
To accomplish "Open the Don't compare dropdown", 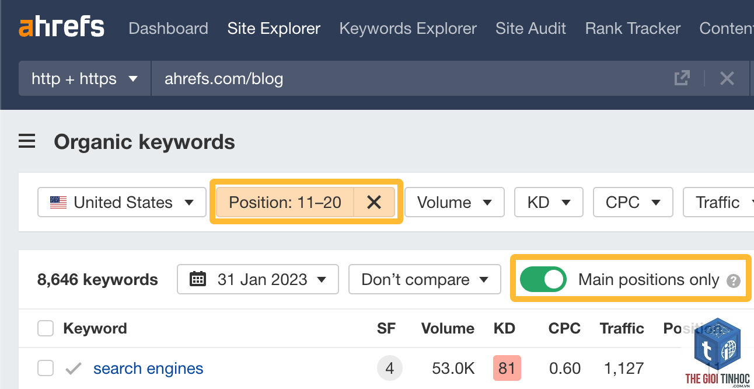I will pos(425,279).
